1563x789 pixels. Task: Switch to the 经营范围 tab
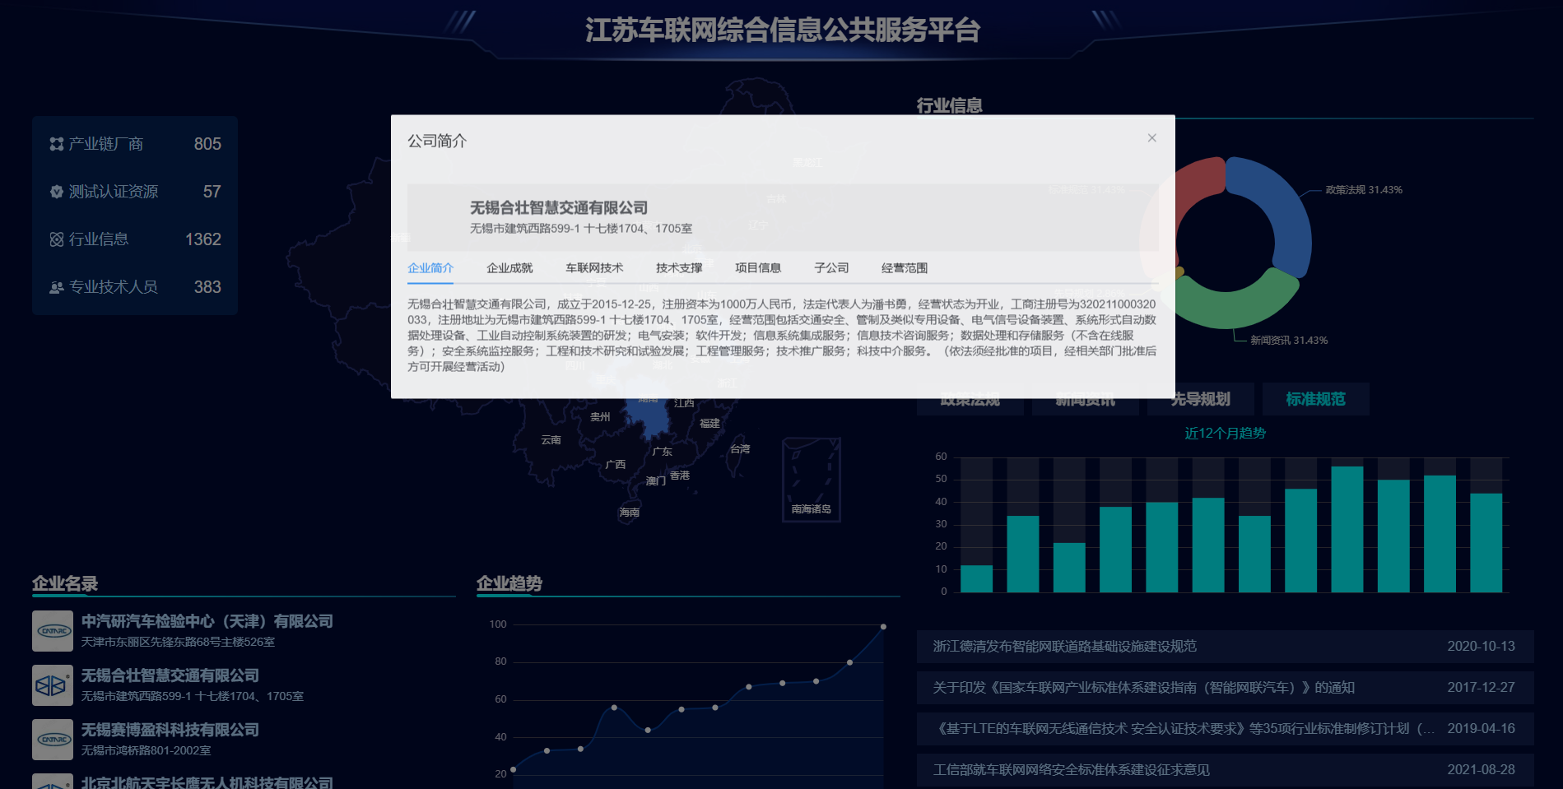(905, 268)
